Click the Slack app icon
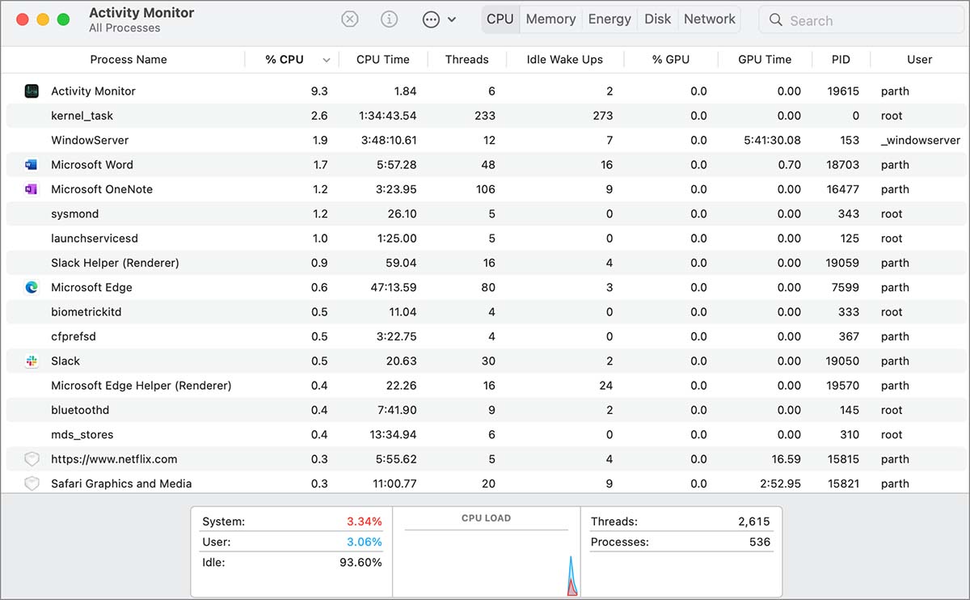Screen dimensions: 970x600 click(x=32, y=361)
